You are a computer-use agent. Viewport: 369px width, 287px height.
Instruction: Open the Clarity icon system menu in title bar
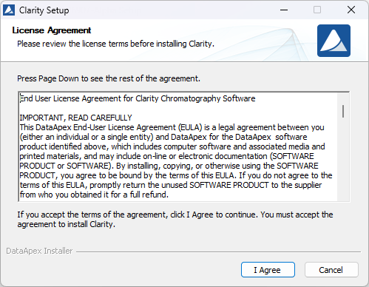[9, 10]
